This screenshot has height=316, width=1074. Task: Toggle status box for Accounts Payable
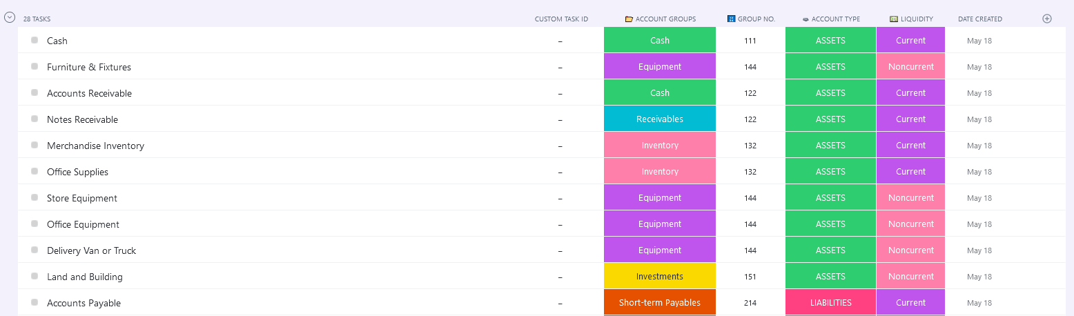(x=35, y=302)
